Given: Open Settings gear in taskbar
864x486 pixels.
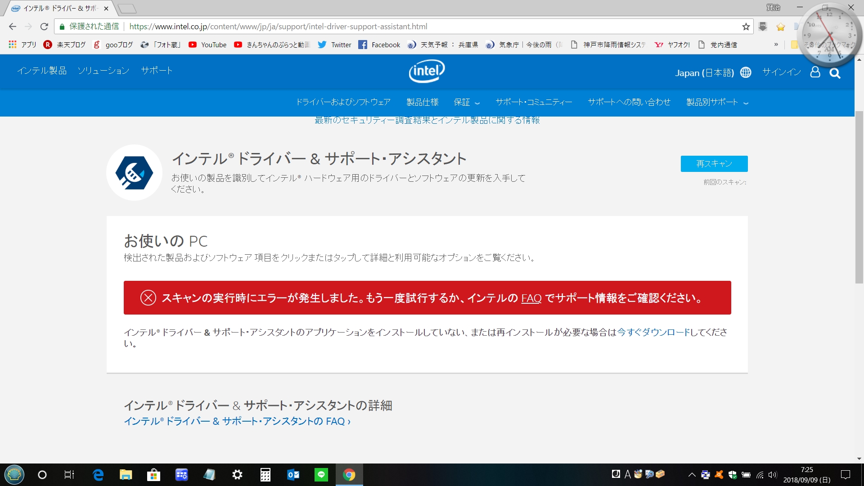Looking at the screenshot, I should click(237, 475).
